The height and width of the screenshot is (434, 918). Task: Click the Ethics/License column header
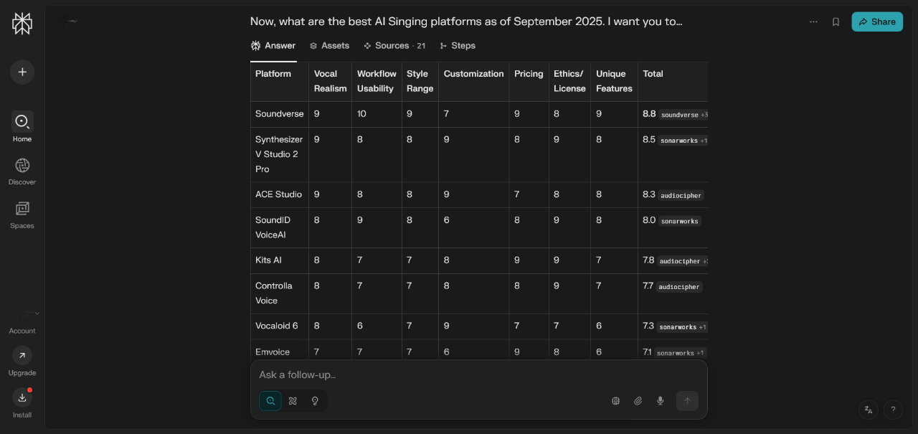click(569, 81)
